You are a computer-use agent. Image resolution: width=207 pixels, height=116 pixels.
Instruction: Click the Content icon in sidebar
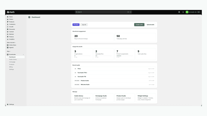coord(8,32)
